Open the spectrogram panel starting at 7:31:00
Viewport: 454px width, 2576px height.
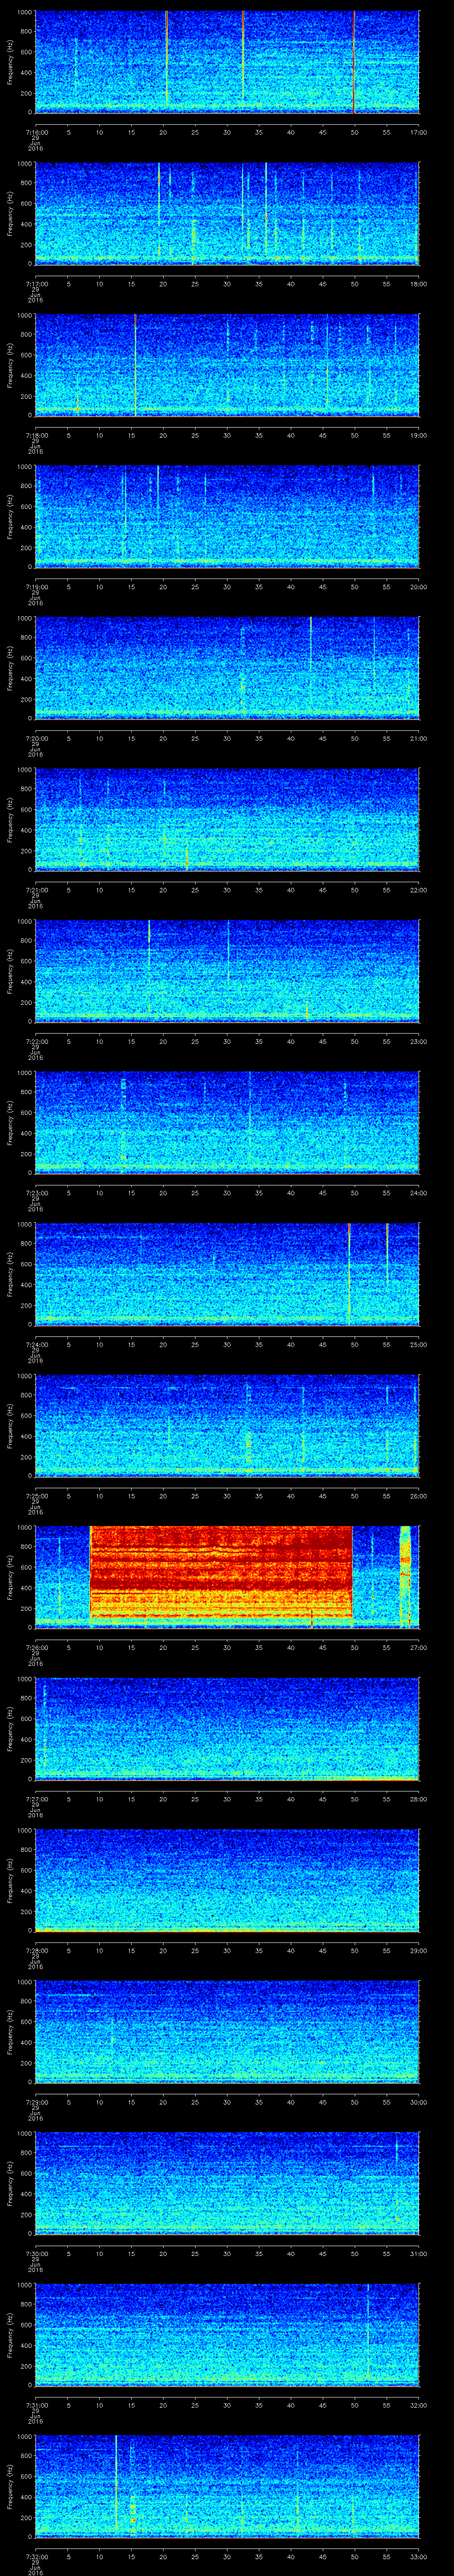(x=227, y=2334)
